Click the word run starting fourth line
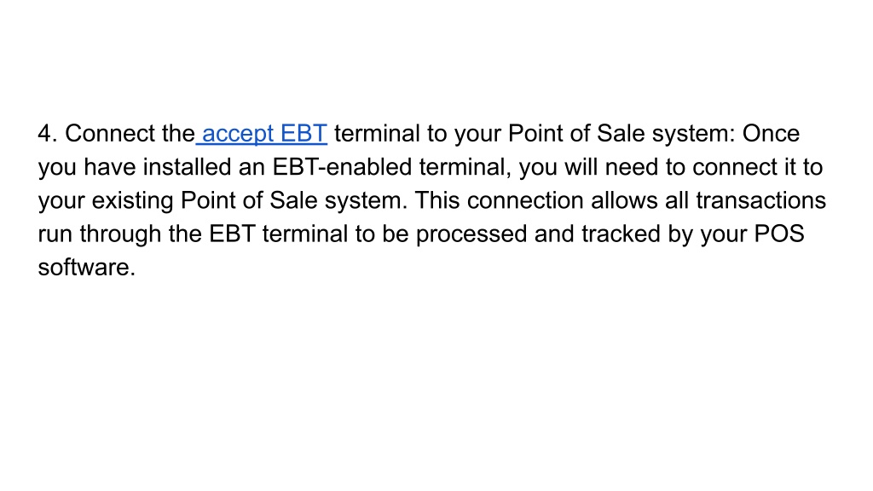 (55, 234)
